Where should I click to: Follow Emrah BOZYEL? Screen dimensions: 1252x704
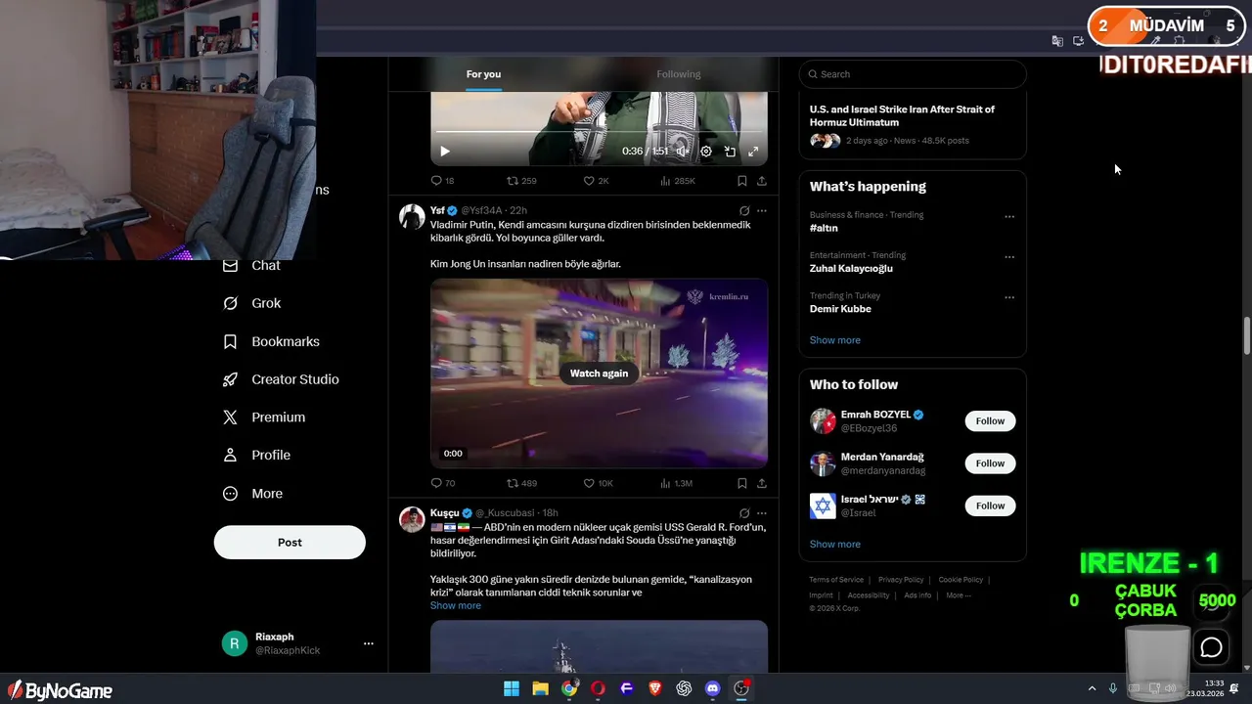pyautogui.click(x=990, y=421)
